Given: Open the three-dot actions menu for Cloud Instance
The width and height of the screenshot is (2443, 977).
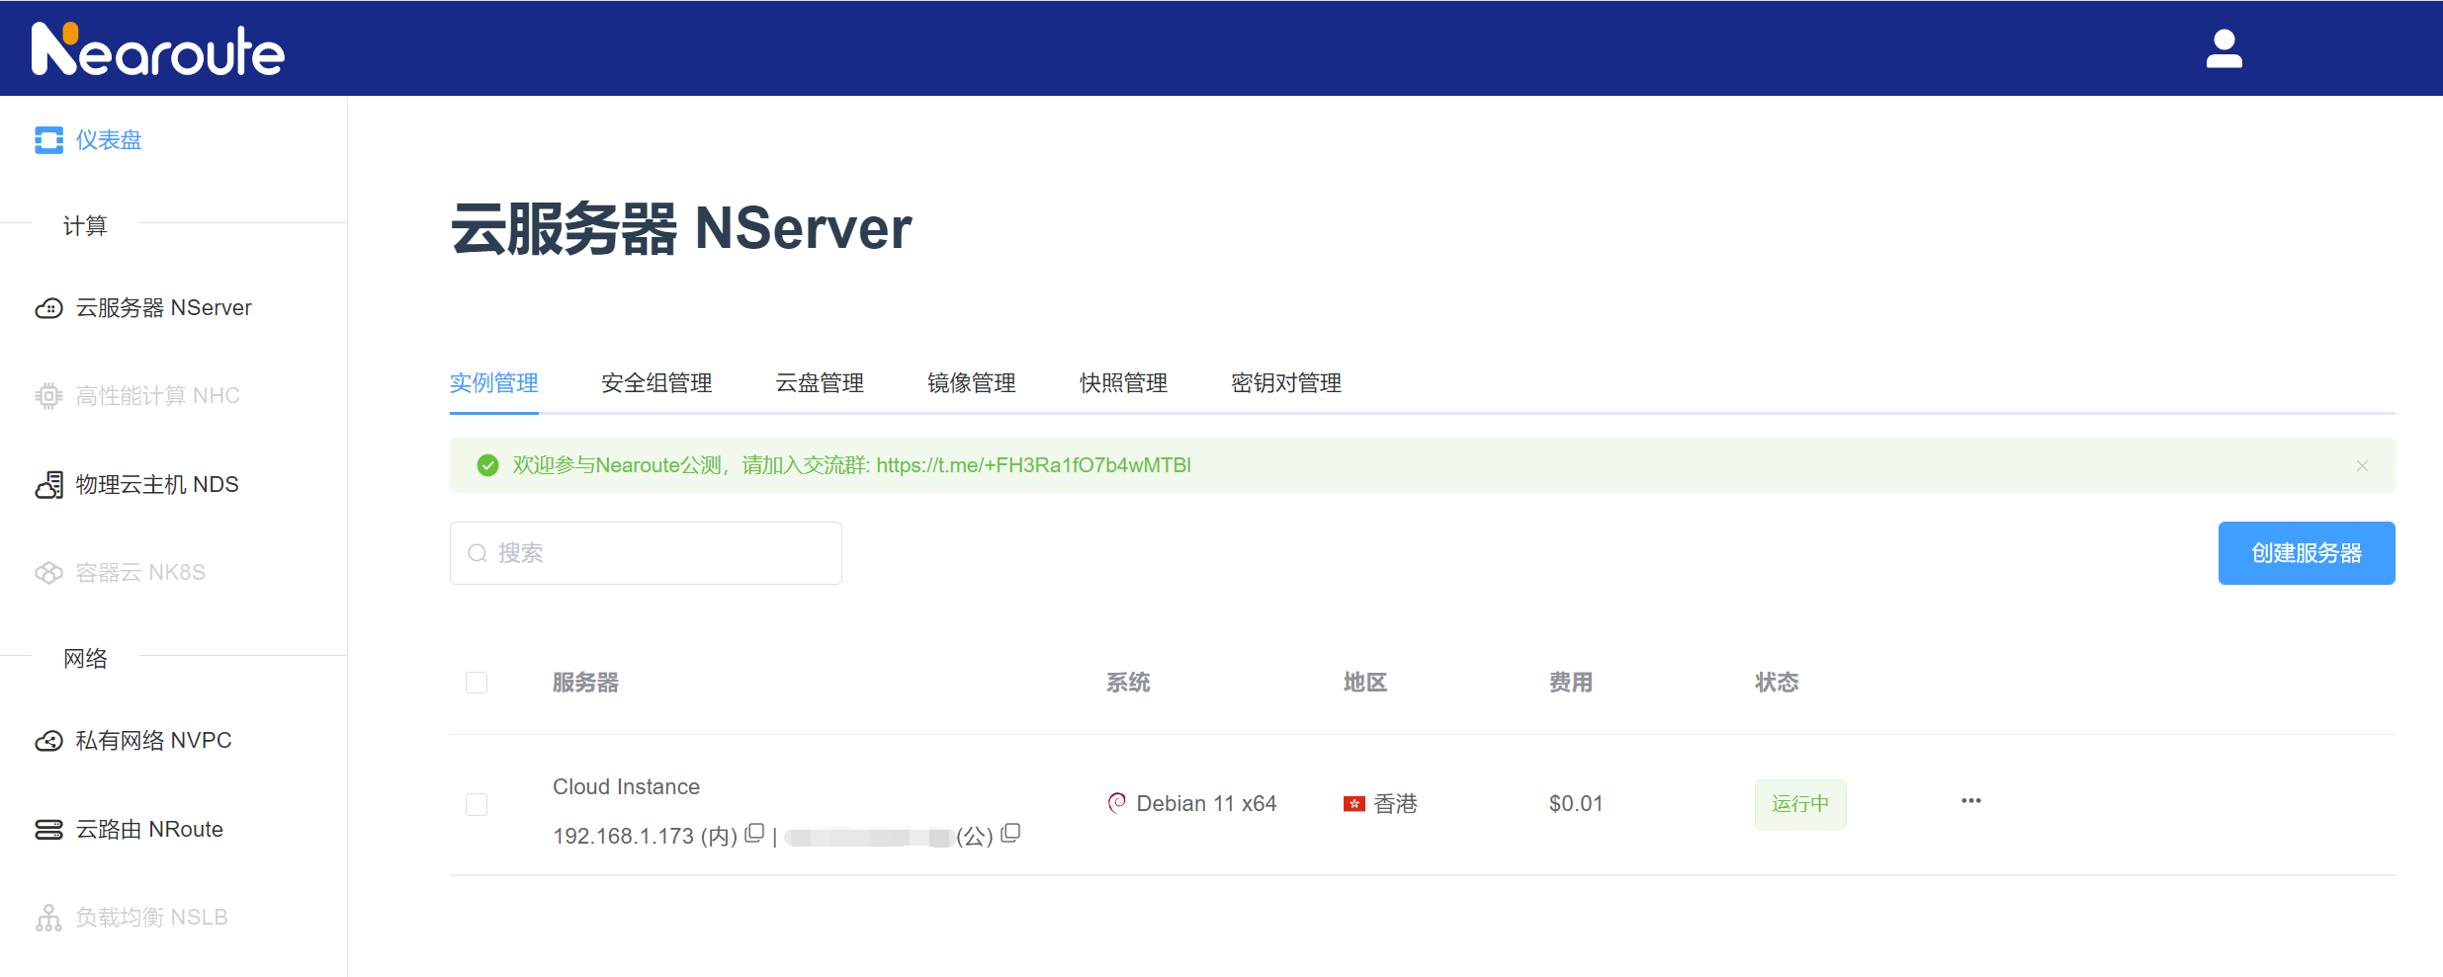Looking at the screenshot, I should (1970, 801).
